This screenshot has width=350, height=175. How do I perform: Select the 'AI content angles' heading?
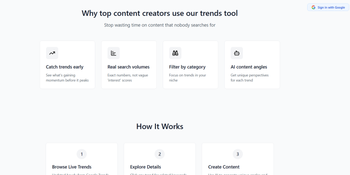[x=249, y=67]
